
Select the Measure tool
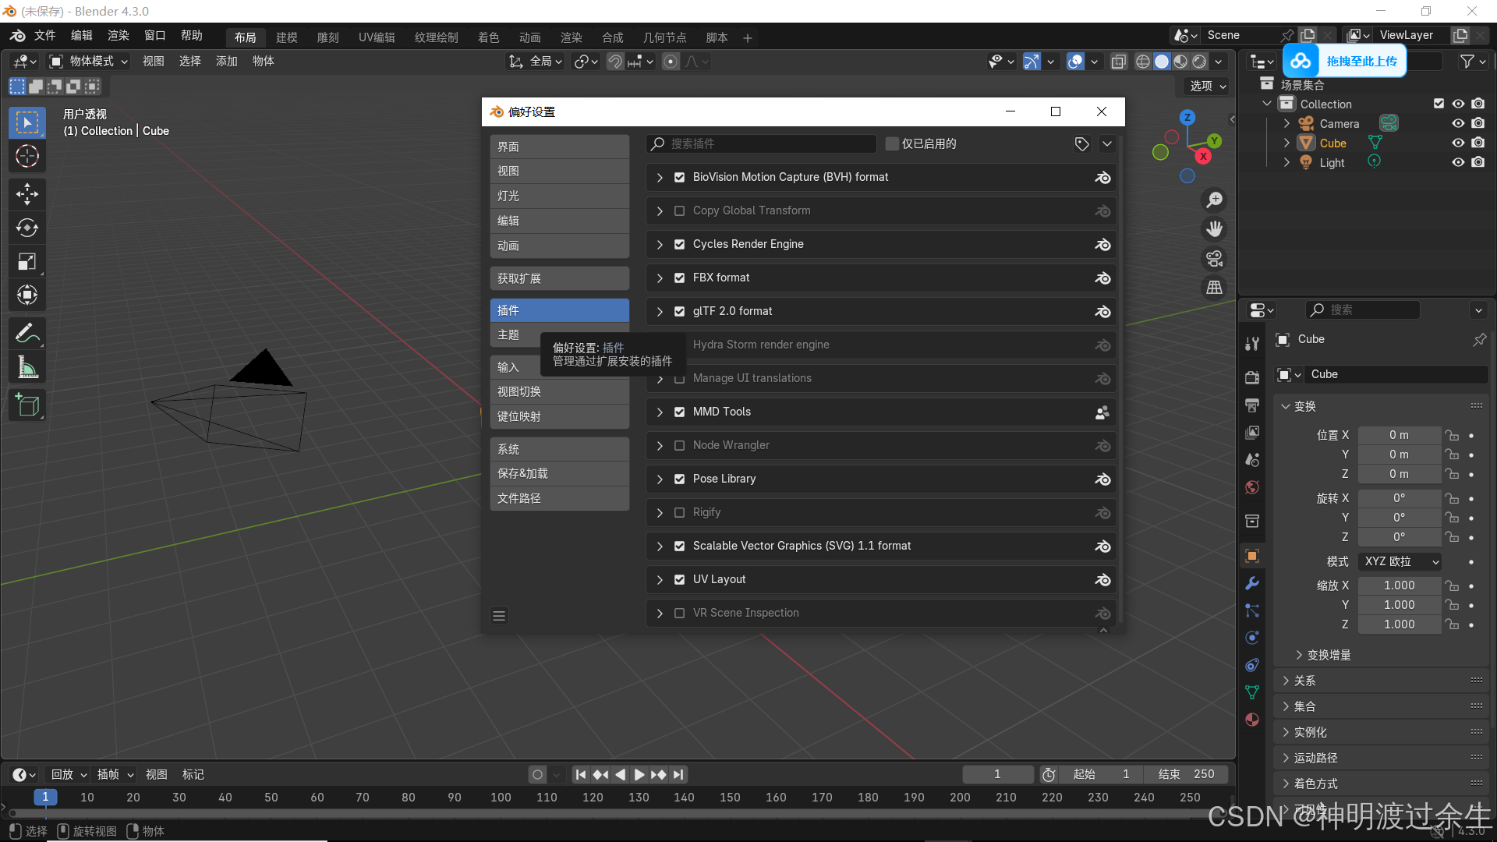click(27, 367)
